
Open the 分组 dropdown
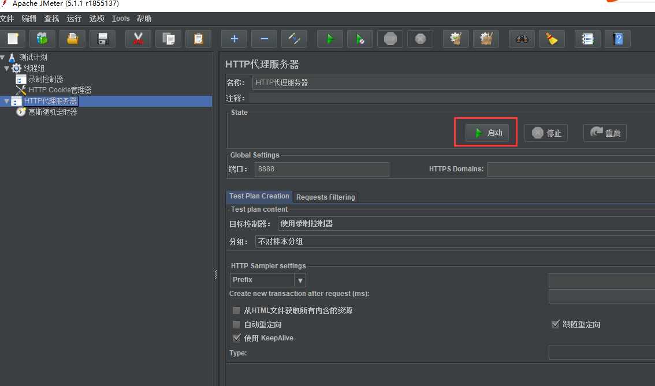pos(455,242)
